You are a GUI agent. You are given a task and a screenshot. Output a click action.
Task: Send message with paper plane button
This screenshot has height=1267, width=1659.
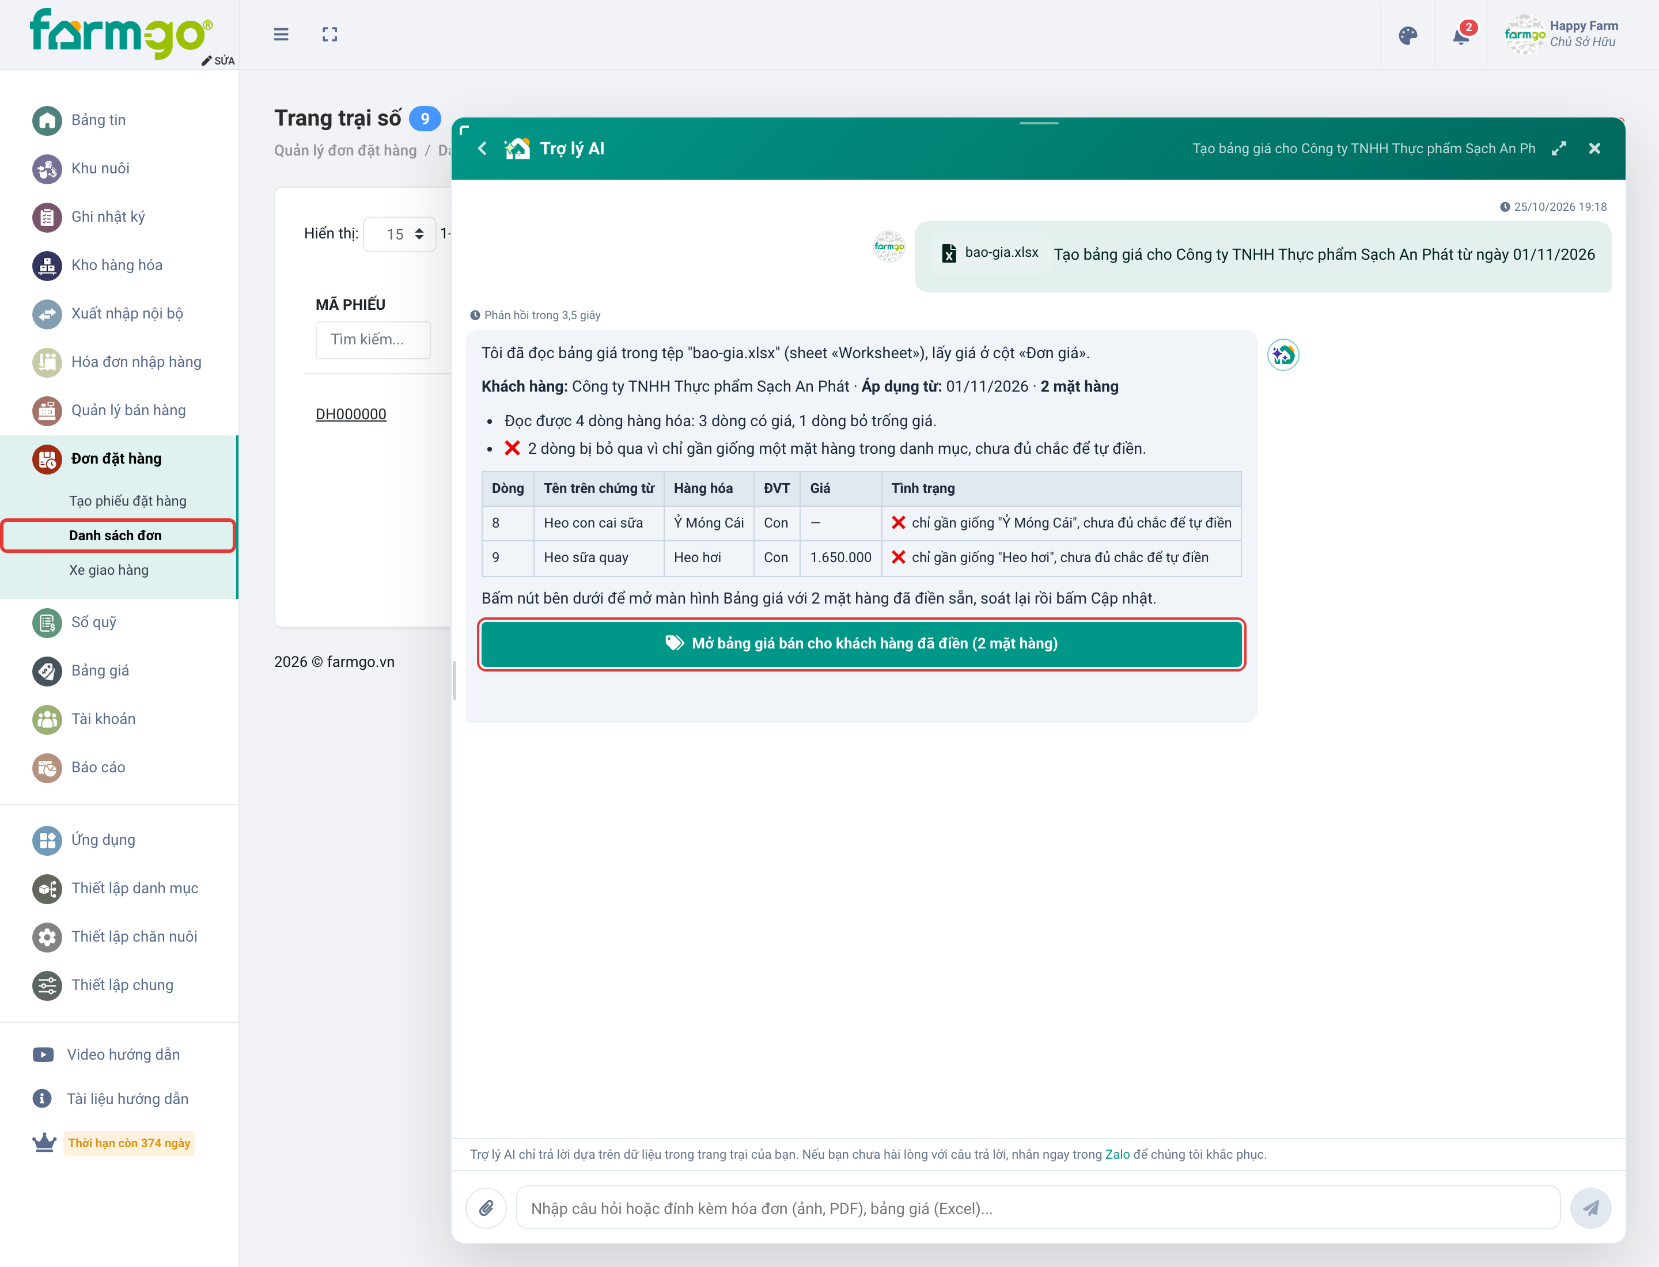coord(1590,1208)
